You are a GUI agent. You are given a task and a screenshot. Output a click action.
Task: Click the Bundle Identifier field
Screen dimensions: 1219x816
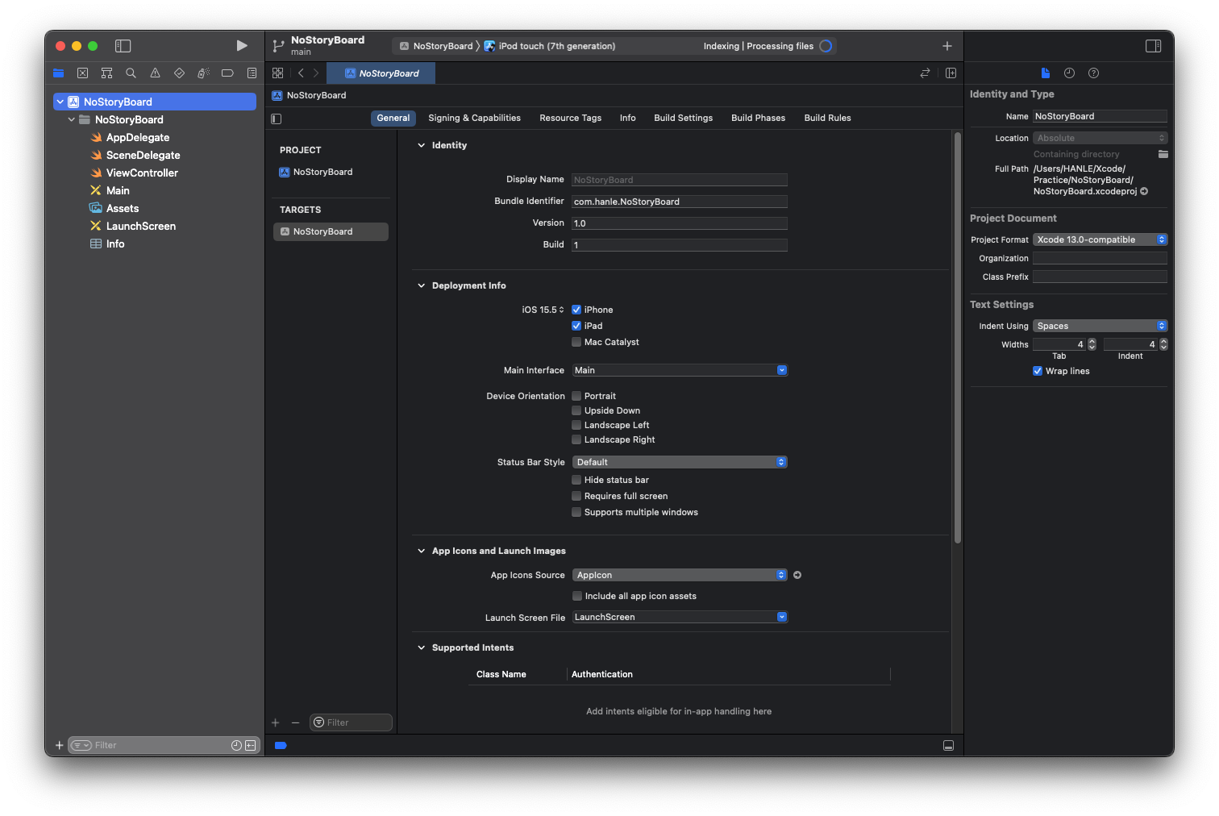(x=680, y=202)
